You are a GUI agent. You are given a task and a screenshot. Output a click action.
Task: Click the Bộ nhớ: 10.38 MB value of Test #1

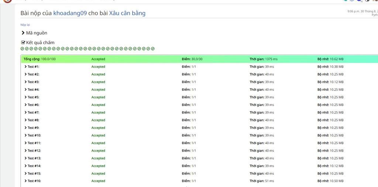330,67
